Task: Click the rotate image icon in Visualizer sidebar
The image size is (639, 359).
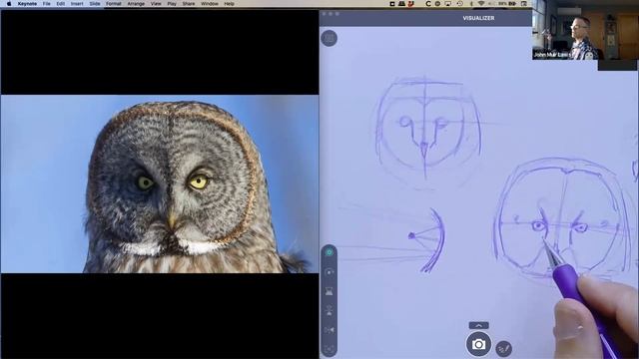Action: (329, 272)
